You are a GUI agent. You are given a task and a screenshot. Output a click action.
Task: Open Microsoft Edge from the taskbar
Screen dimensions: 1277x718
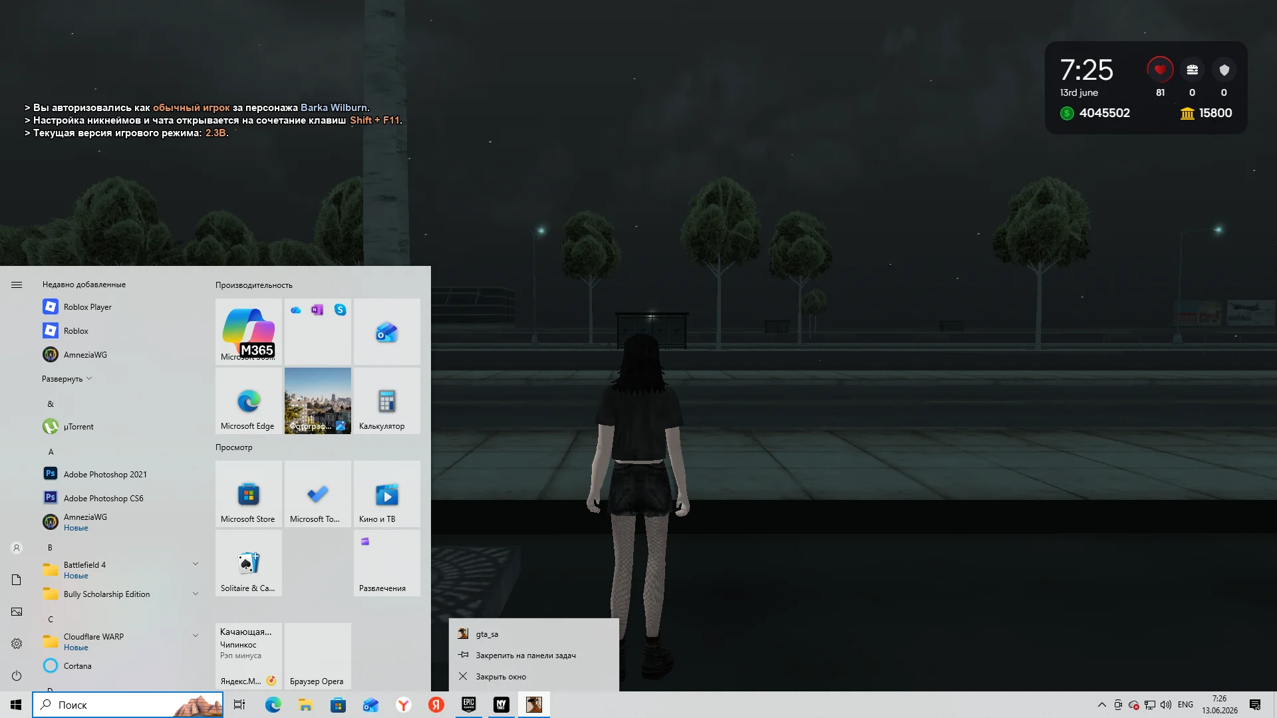click(273, 705)
